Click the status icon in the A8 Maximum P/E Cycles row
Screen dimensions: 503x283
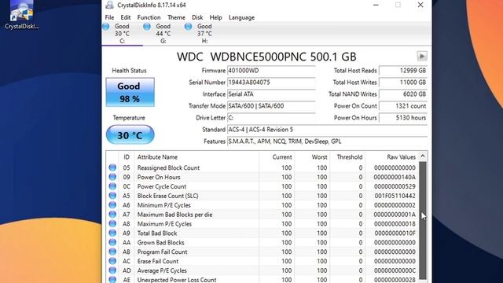(x=112, y=223)
